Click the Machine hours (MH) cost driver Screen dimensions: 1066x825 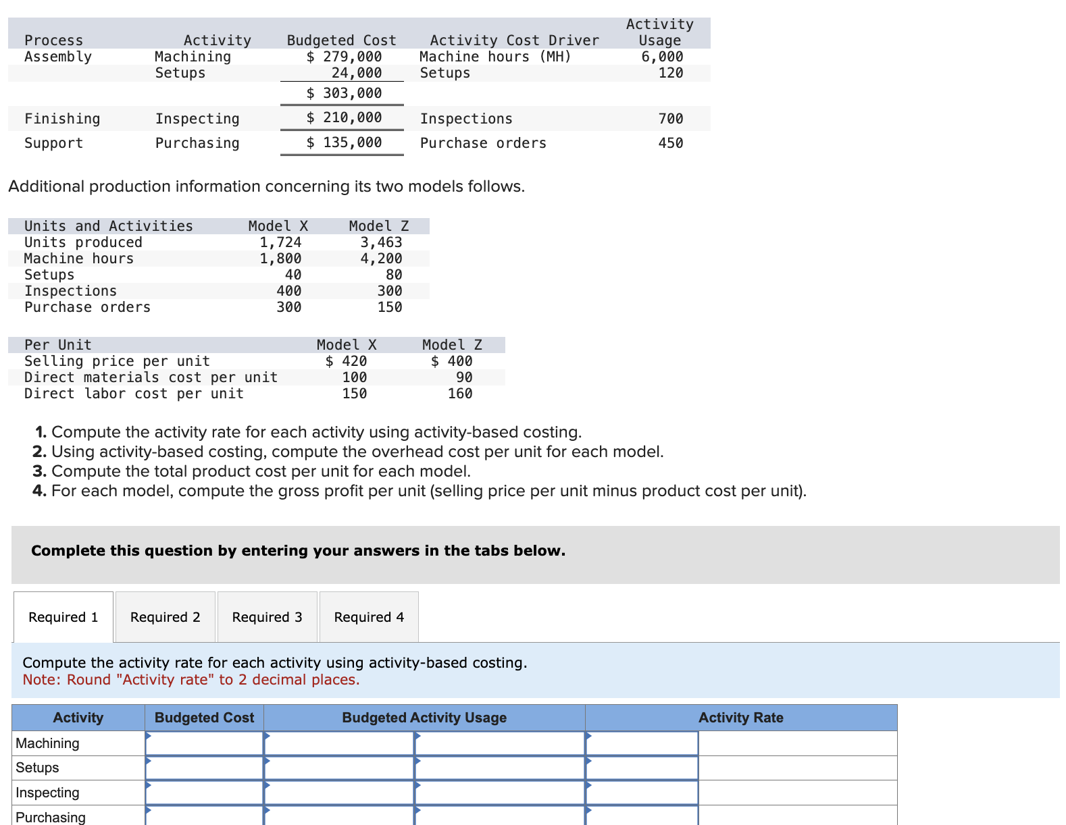[x=495, y=57]
